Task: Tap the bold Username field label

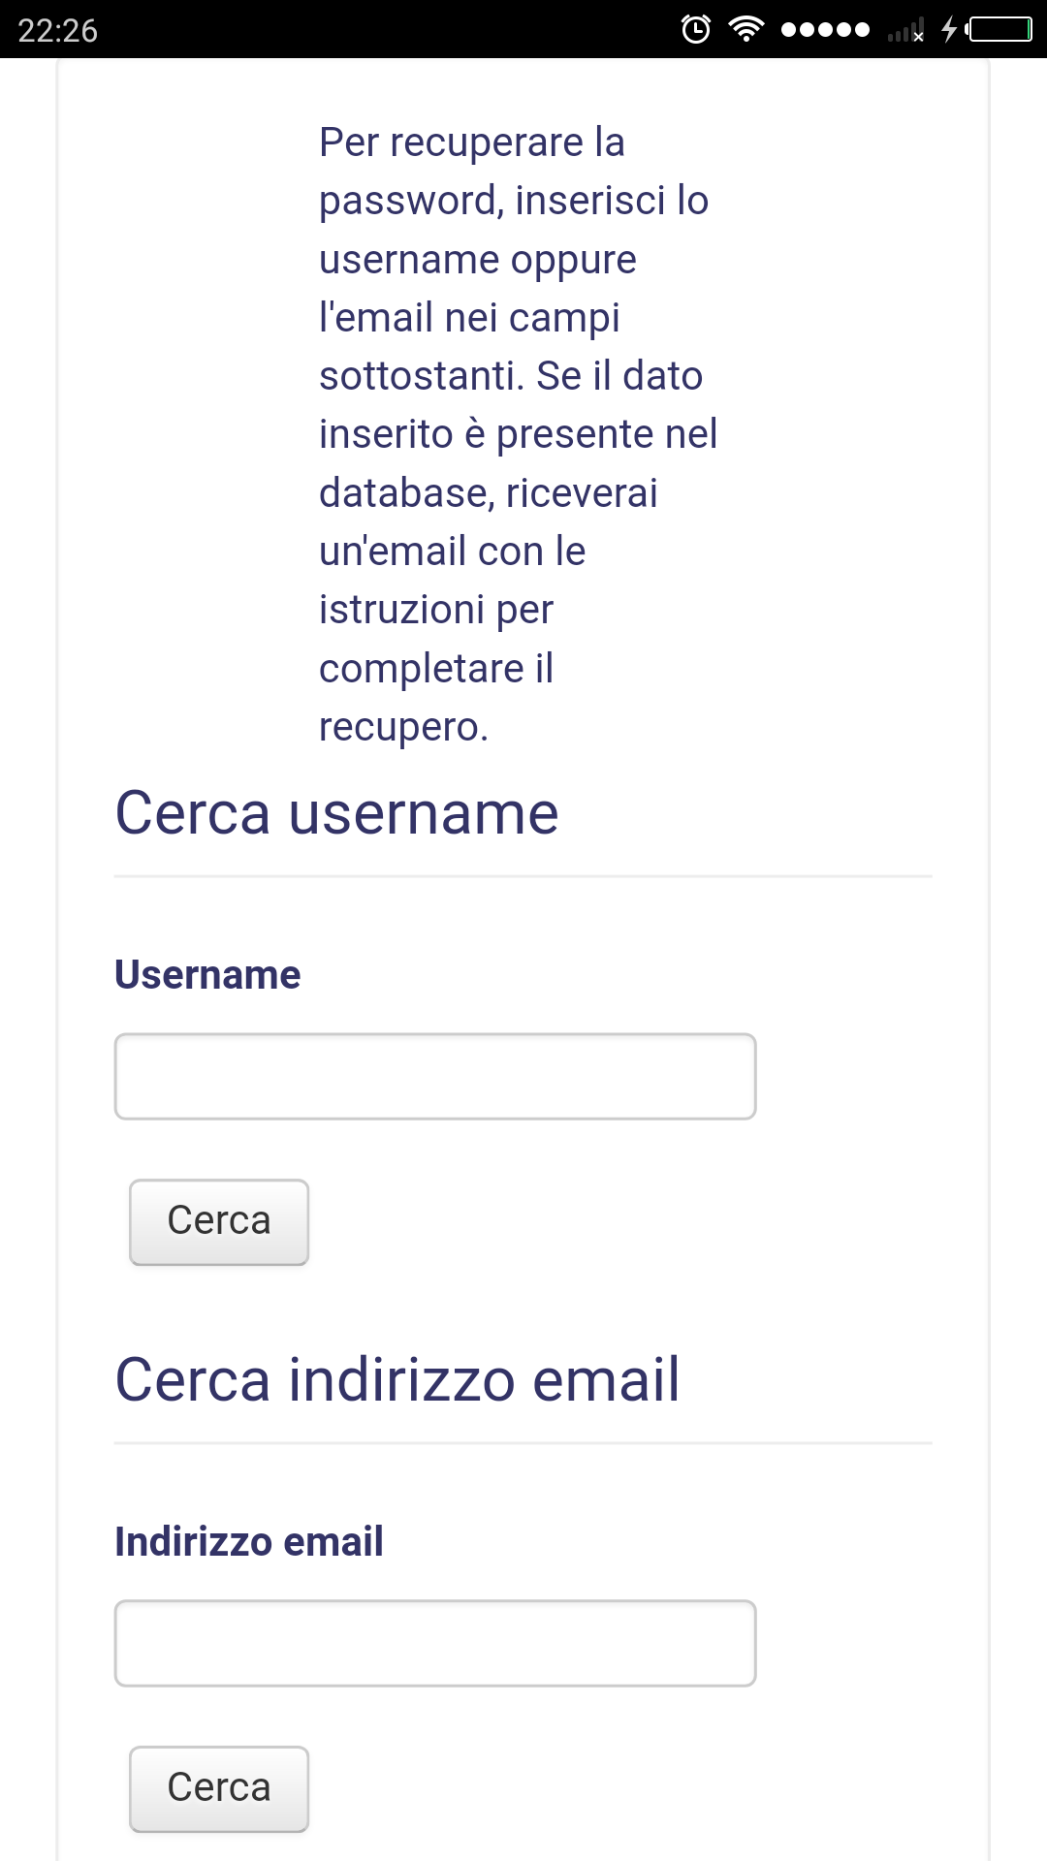Action: pyautogui.click(x=207, y=974)
